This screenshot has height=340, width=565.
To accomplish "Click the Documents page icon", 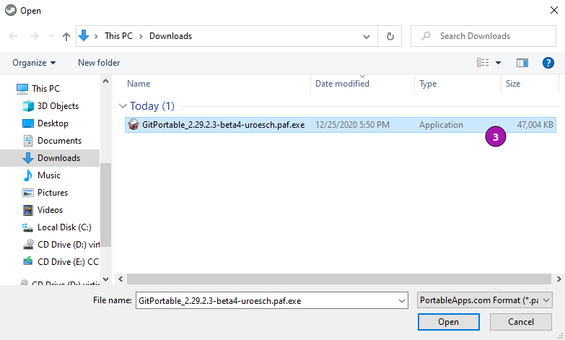I will click(27, 141).
